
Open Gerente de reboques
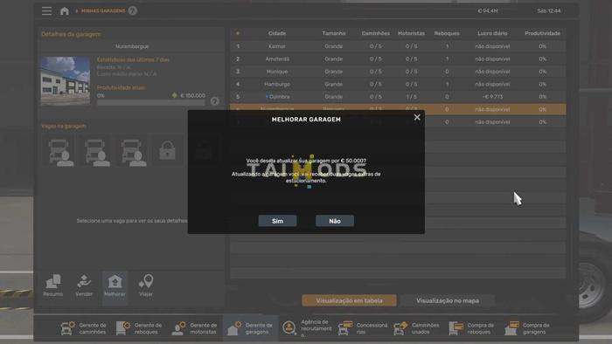point(139,328)
